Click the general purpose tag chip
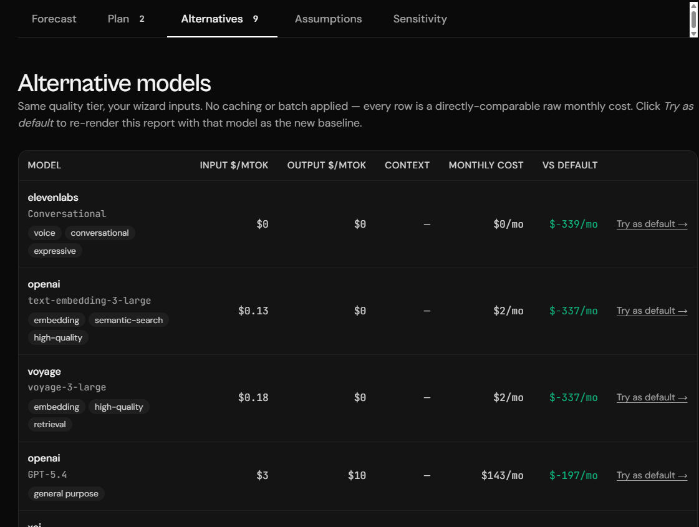This screenshot has height=527, width=699. (x=66, y=493)
